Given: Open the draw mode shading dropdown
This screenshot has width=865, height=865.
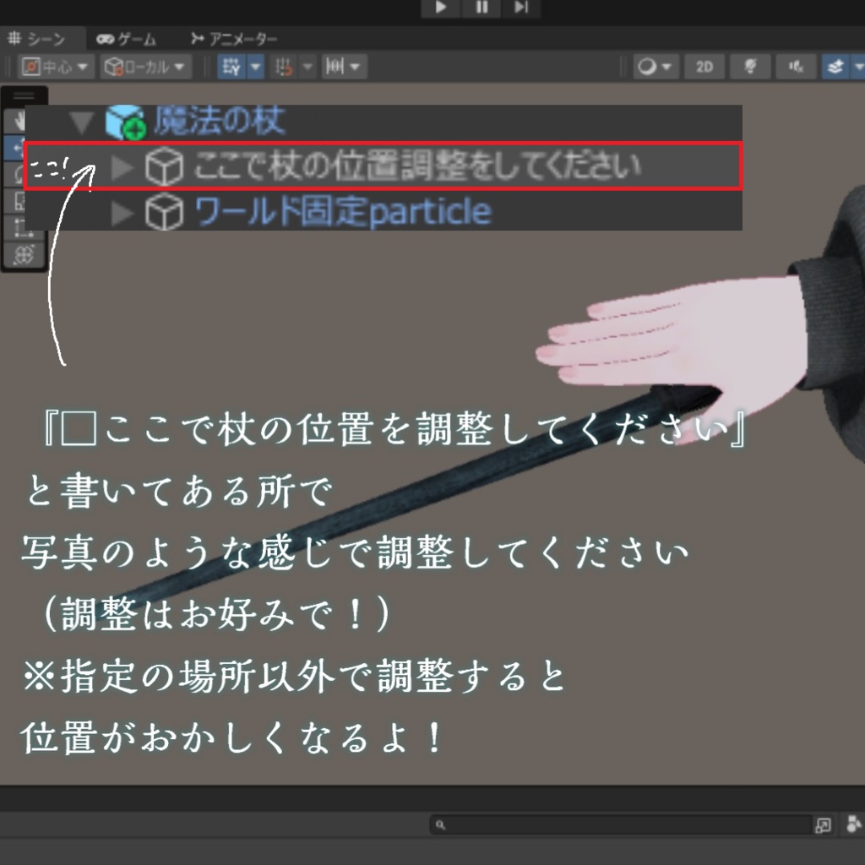Looking at the screenshot, I should pos(655,67).
